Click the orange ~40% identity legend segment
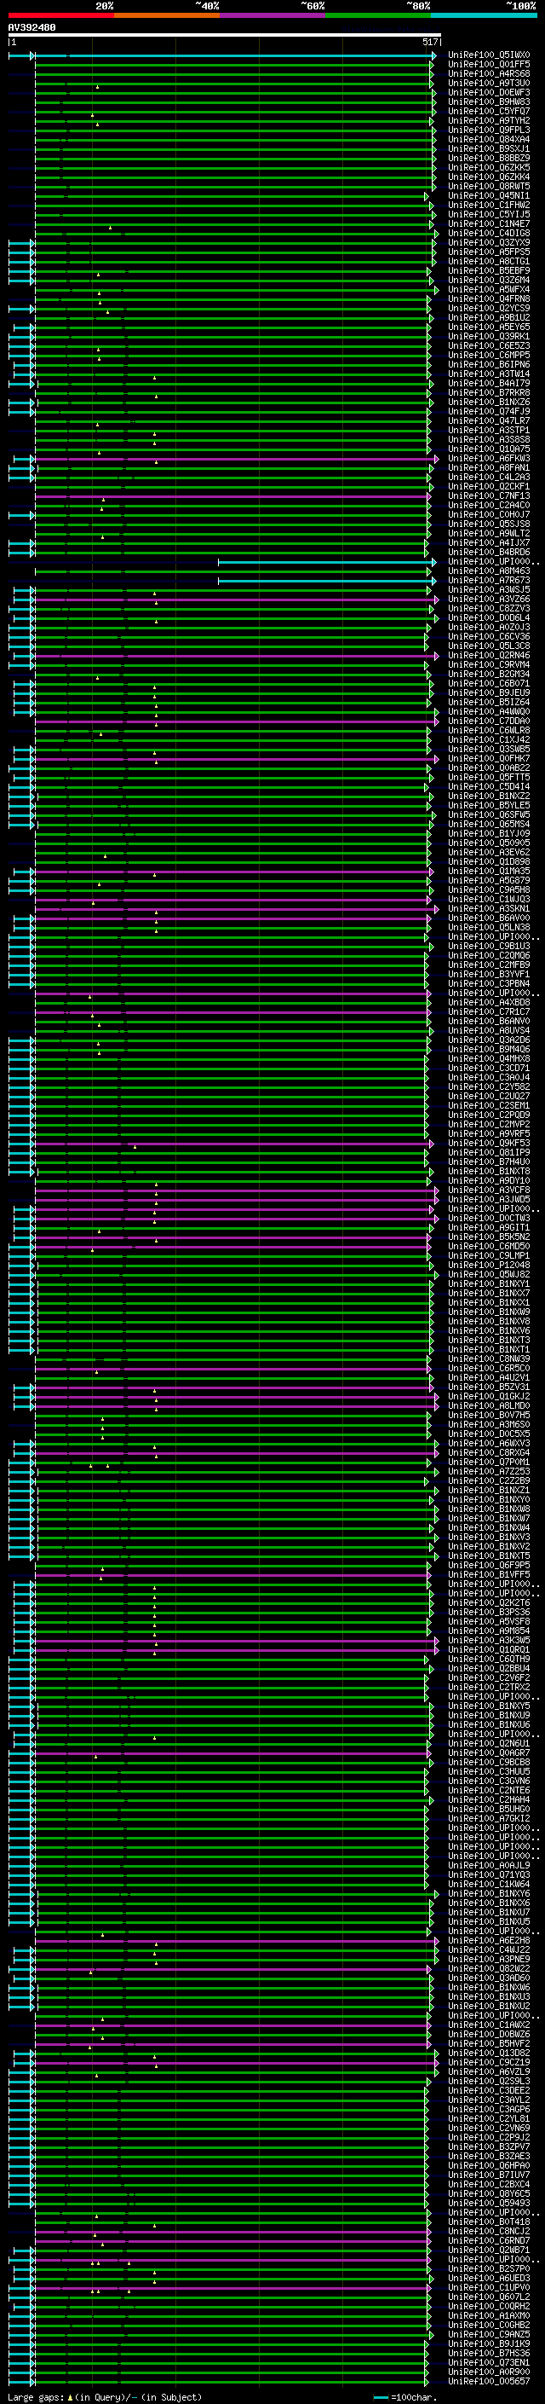 coord(166,15)
